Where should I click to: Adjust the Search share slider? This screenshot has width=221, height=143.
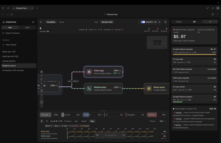pos(92,115)
